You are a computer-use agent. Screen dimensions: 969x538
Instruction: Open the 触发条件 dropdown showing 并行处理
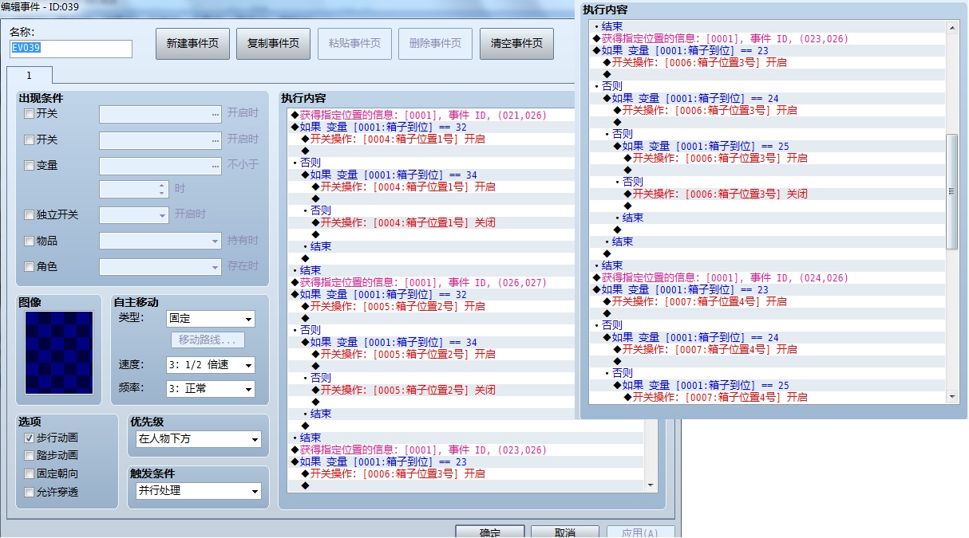click(198, 491)
